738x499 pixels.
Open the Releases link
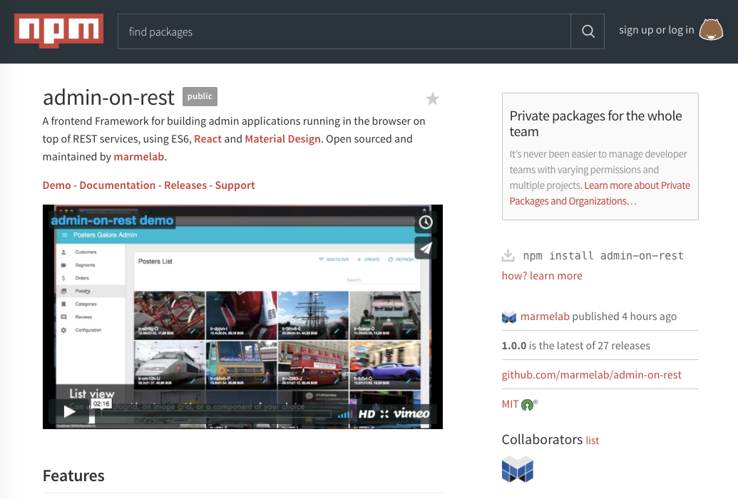185,185
